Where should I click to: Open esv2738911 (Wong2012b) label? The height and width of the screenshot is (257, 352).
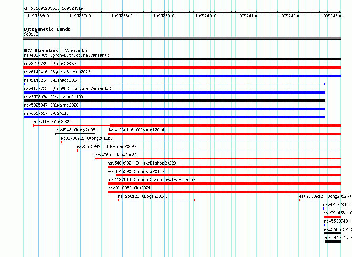(87, 138)
